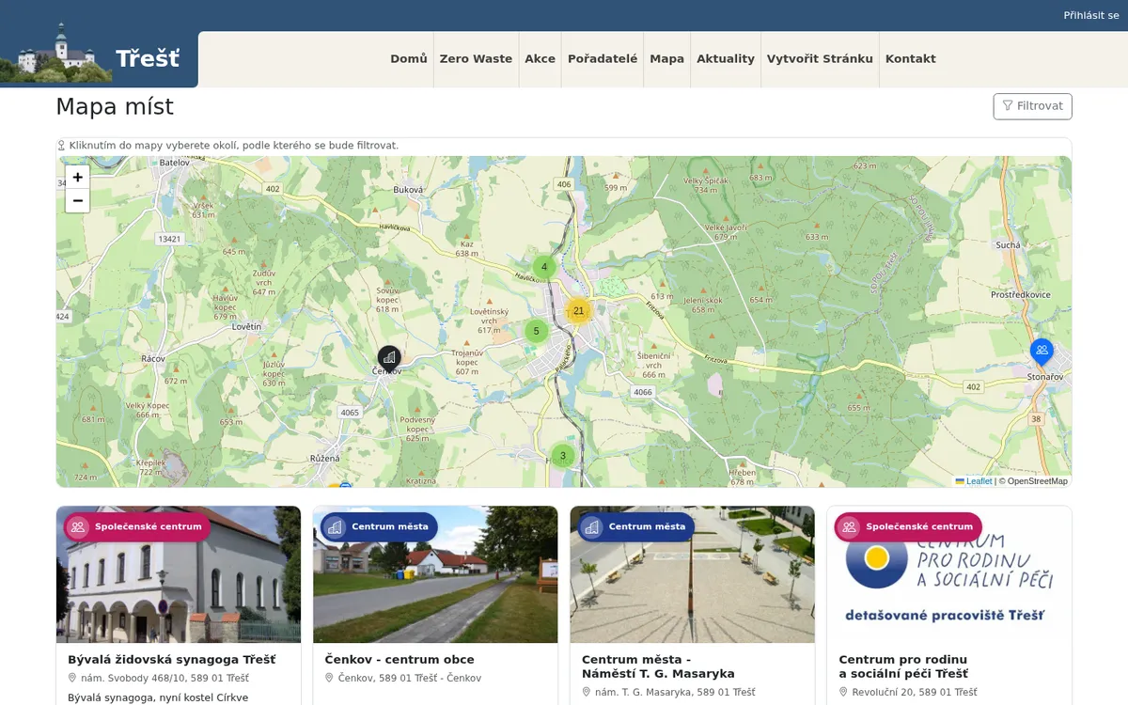This screenshot has width=1128, height=705.
Task: Click the town square aerial photo
Action: coord(692,574)
